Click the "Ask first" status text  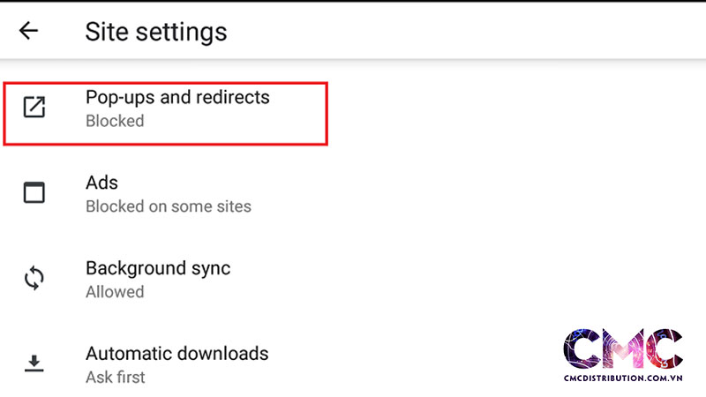(115, 378)
